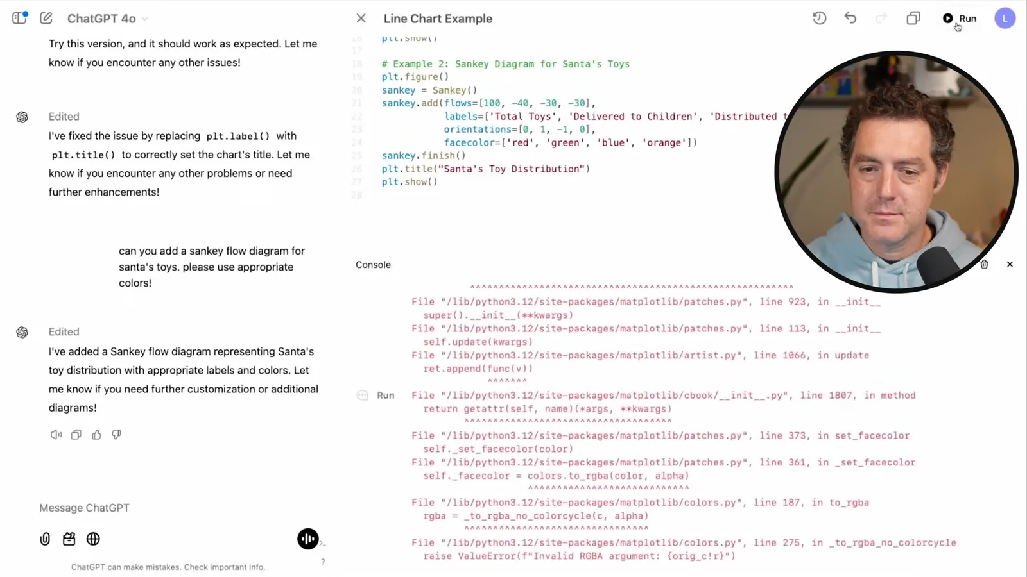Select the Sankey diagram comment line in code

[505, 64]
